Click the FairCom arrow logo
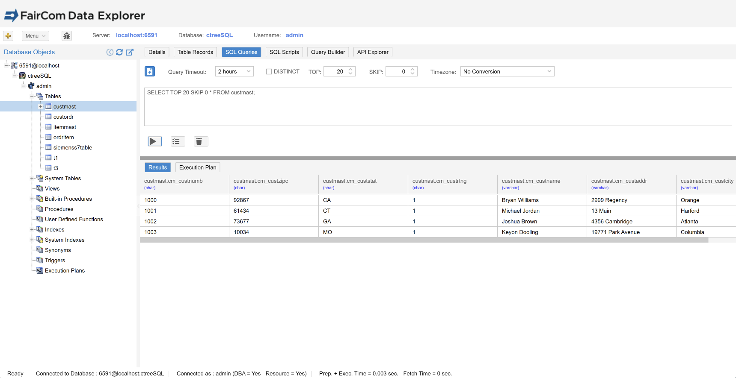This screenshot has height=378, width=736. coord(11,16)
